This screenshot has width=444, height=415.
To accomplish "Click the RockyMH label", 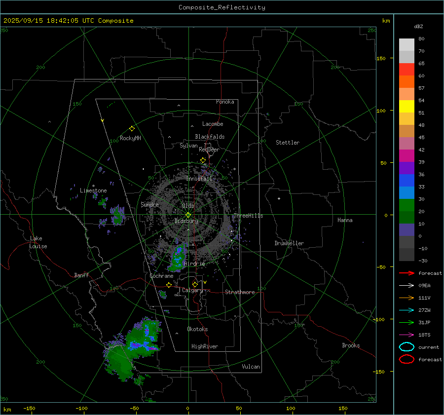I will coord(130,138).
